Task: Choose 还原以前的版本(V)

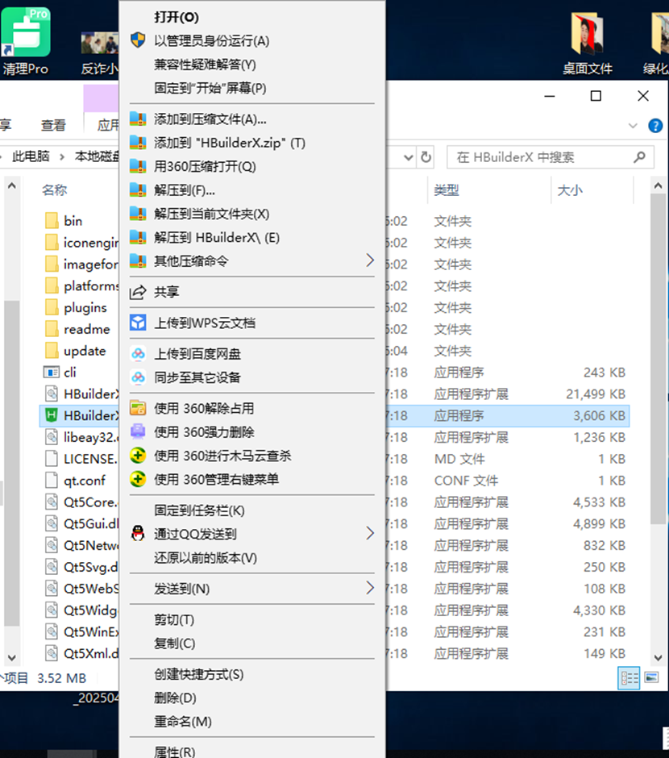Action: coord(206,558)
